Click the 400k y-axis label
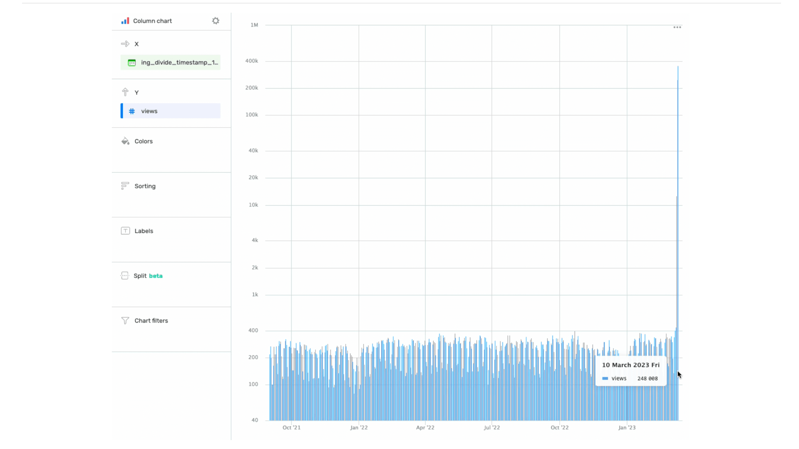 (252, 61)
